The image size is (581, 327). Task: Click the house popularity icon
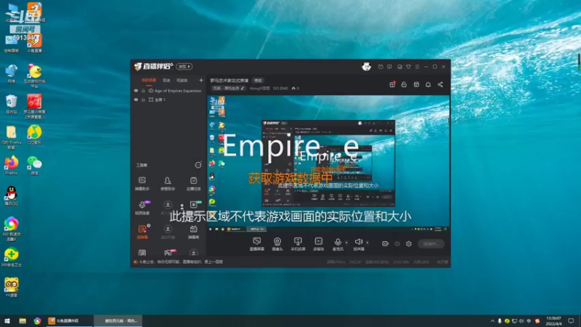tap(293, 89)
